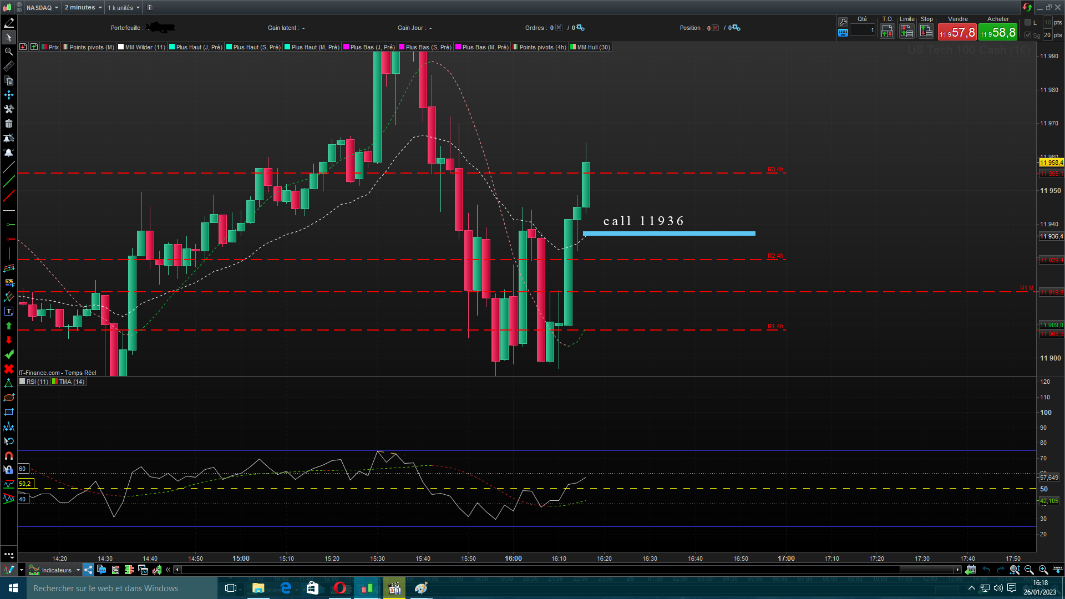Image resolution: width=1065 pixels, height=599 pixels.
Task: Expand the 1 k unités dropdown
Action: point(124,7)
